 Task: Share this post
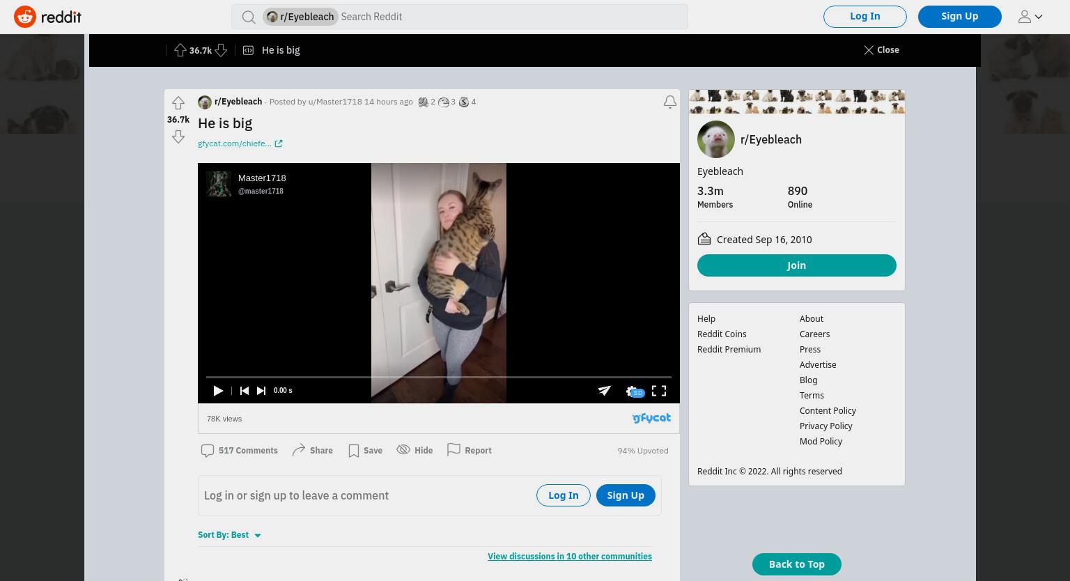coord(312,451)
